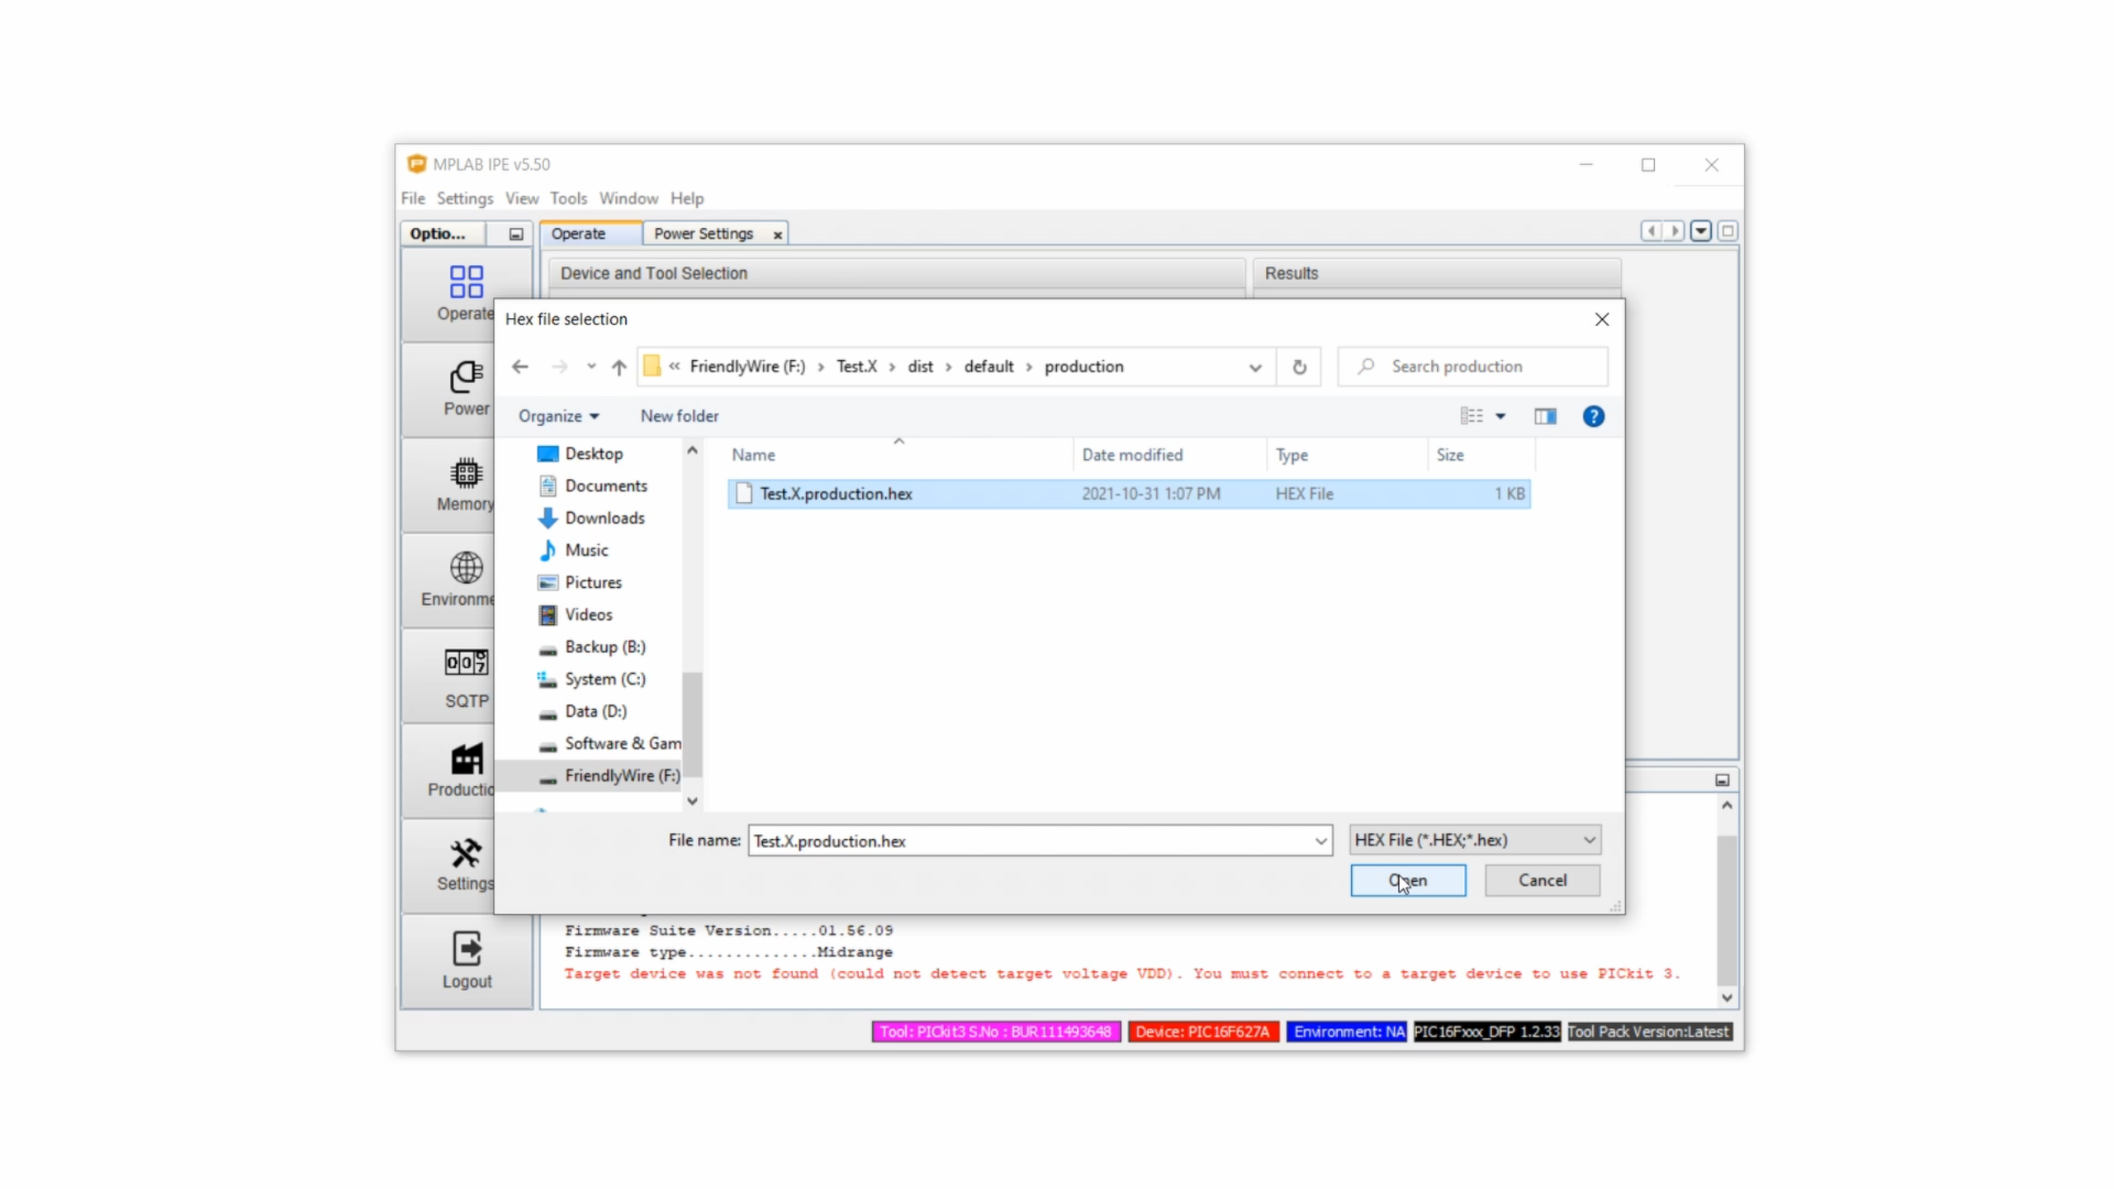Open the Tools menu
The width and height of the screenshot is (2114, 1189).
[568, 198]
